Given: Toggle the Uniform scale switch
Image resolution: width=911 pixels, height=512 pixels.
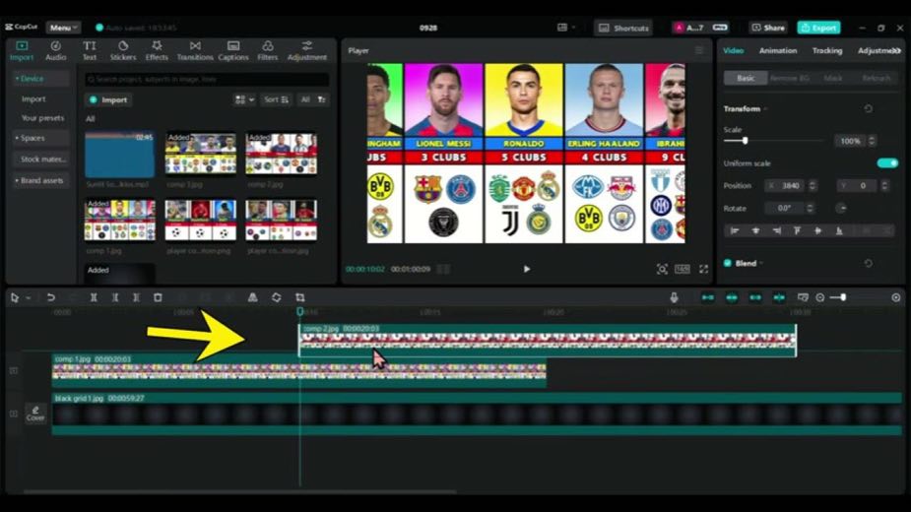Looking at the screenshot, I should (887, 163).
